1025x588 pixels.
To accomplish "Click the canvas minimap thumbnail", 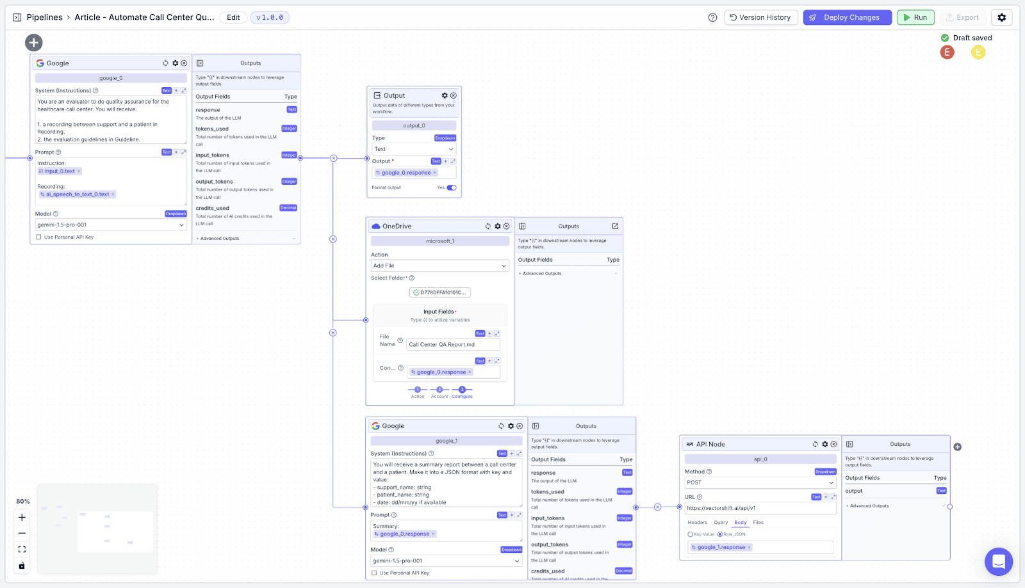I will coord(97,529).
